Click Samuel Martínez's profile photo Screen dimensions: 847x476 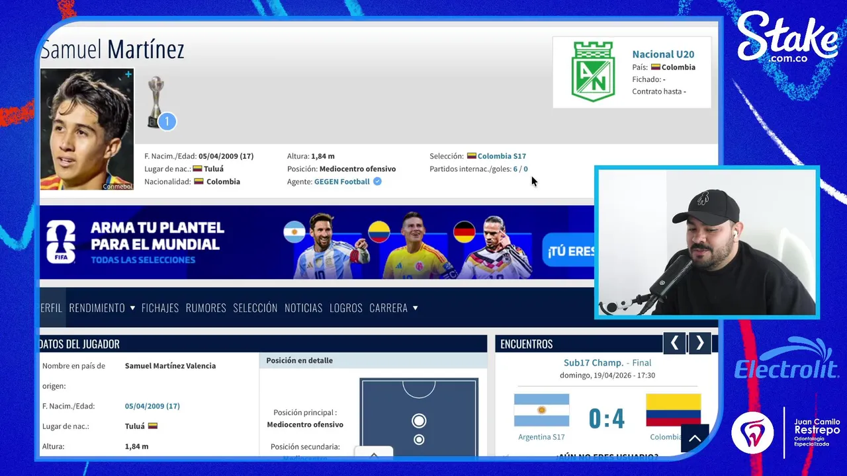(87, 130)
